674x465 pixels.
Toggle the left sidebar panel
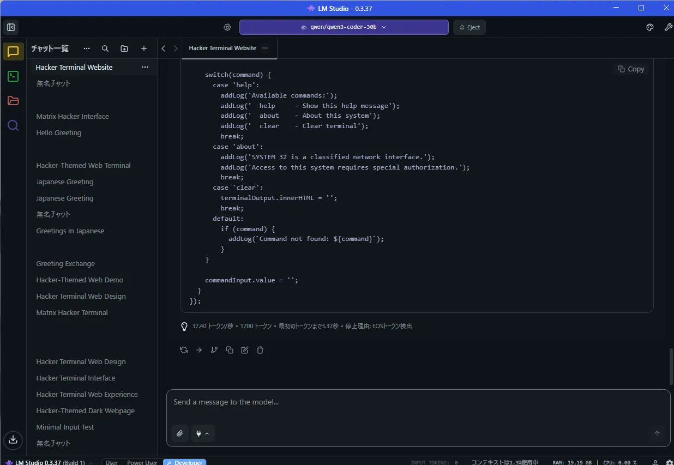click(x=10, y=27)
